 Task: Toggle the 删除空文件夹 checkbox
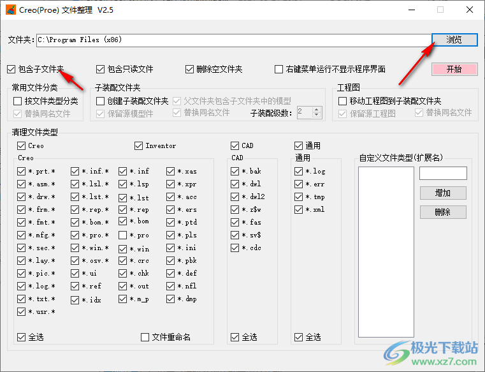click(189, 69)
